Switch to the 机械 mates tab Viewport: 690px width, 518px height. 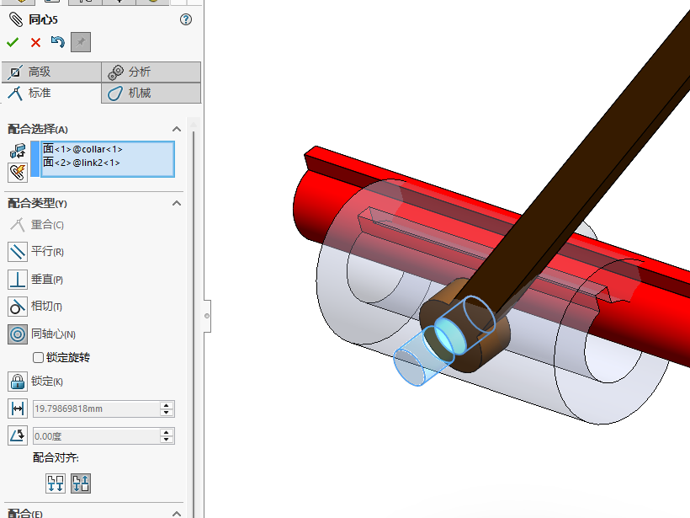(151, 93)
